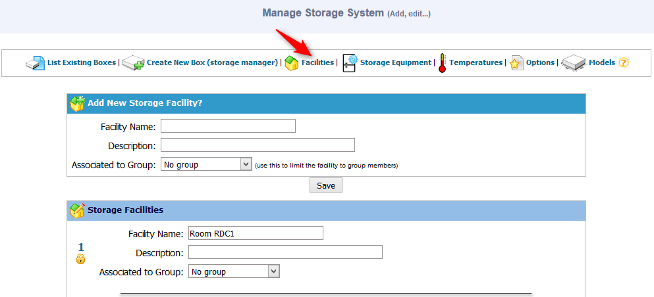Open Associated to Group dropdown in Add New form

[206, 164]
